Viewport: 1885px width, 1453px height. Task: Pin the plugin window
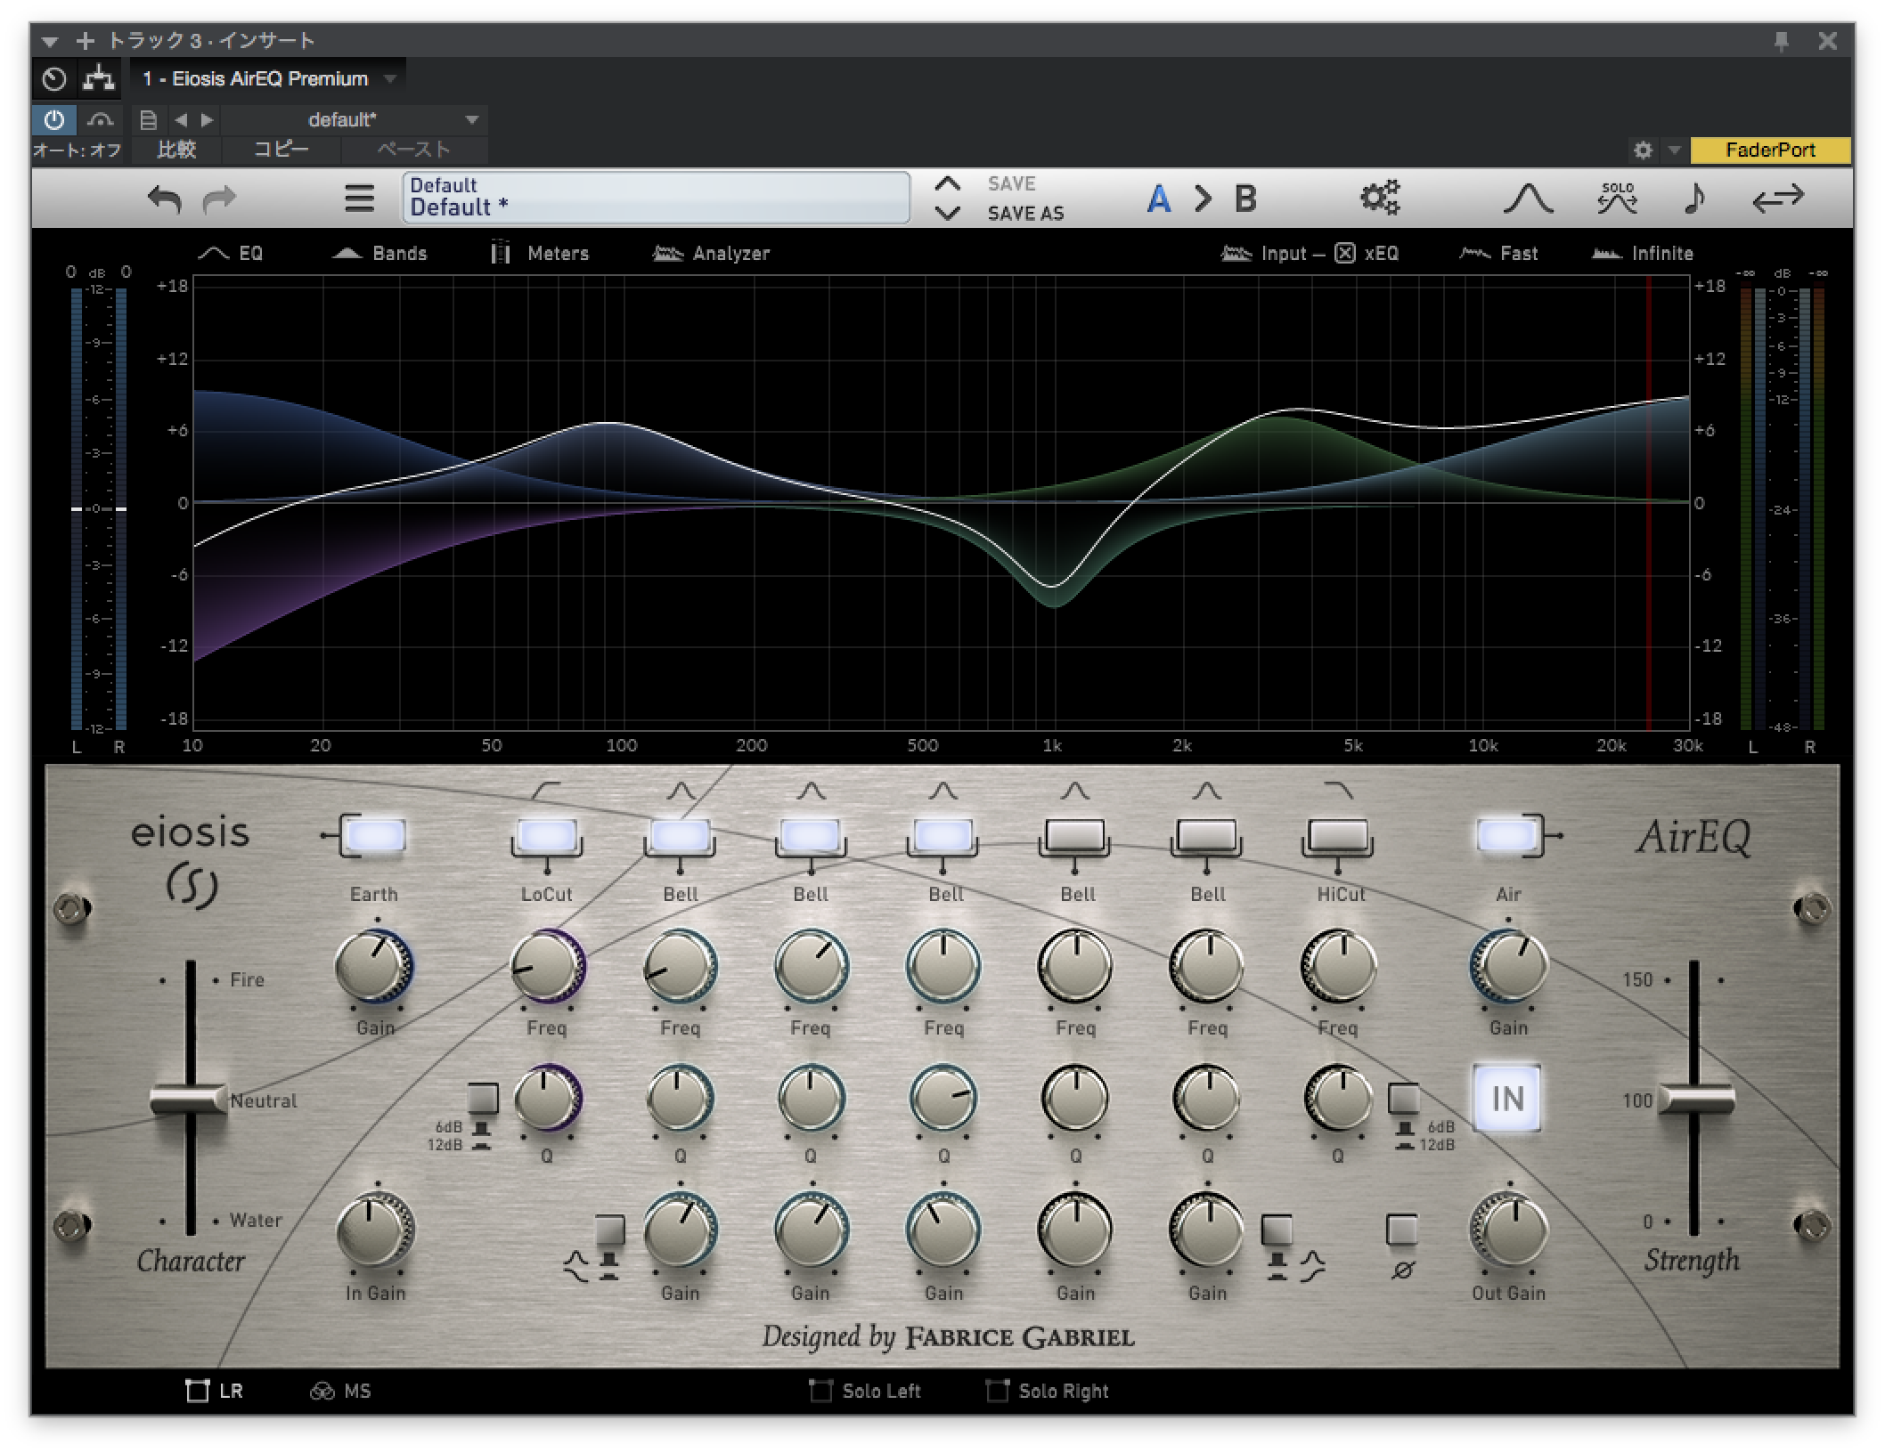pos(1781,41)
